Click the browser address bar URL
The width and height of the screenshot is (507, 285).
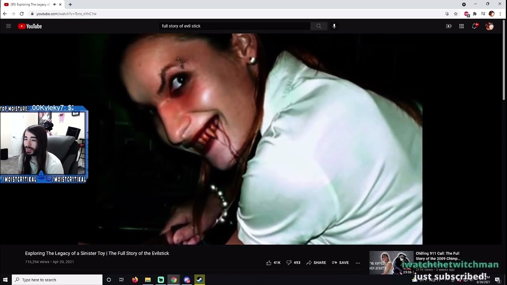click(x=67, y=14)
